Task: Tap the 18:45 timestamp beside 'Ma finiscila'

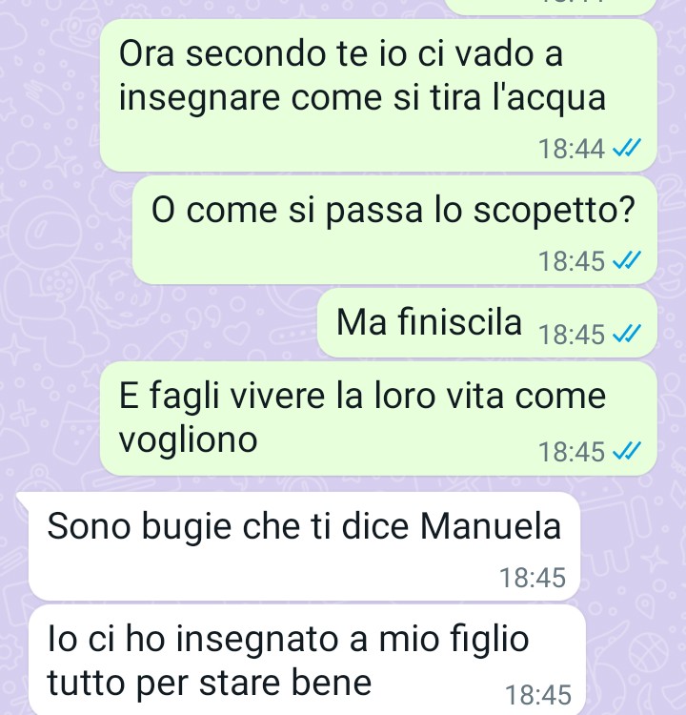Action: pyautogui.click(x=571, y=334)
